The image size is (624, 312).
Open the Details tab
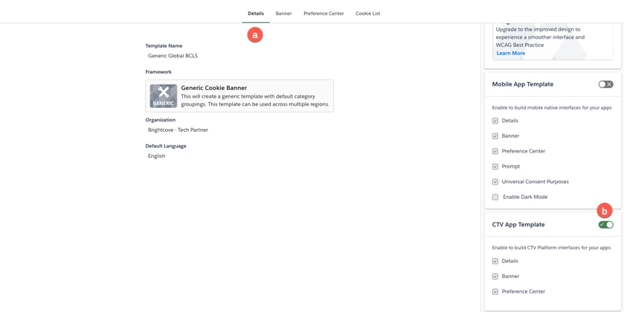tap(256, 13)
